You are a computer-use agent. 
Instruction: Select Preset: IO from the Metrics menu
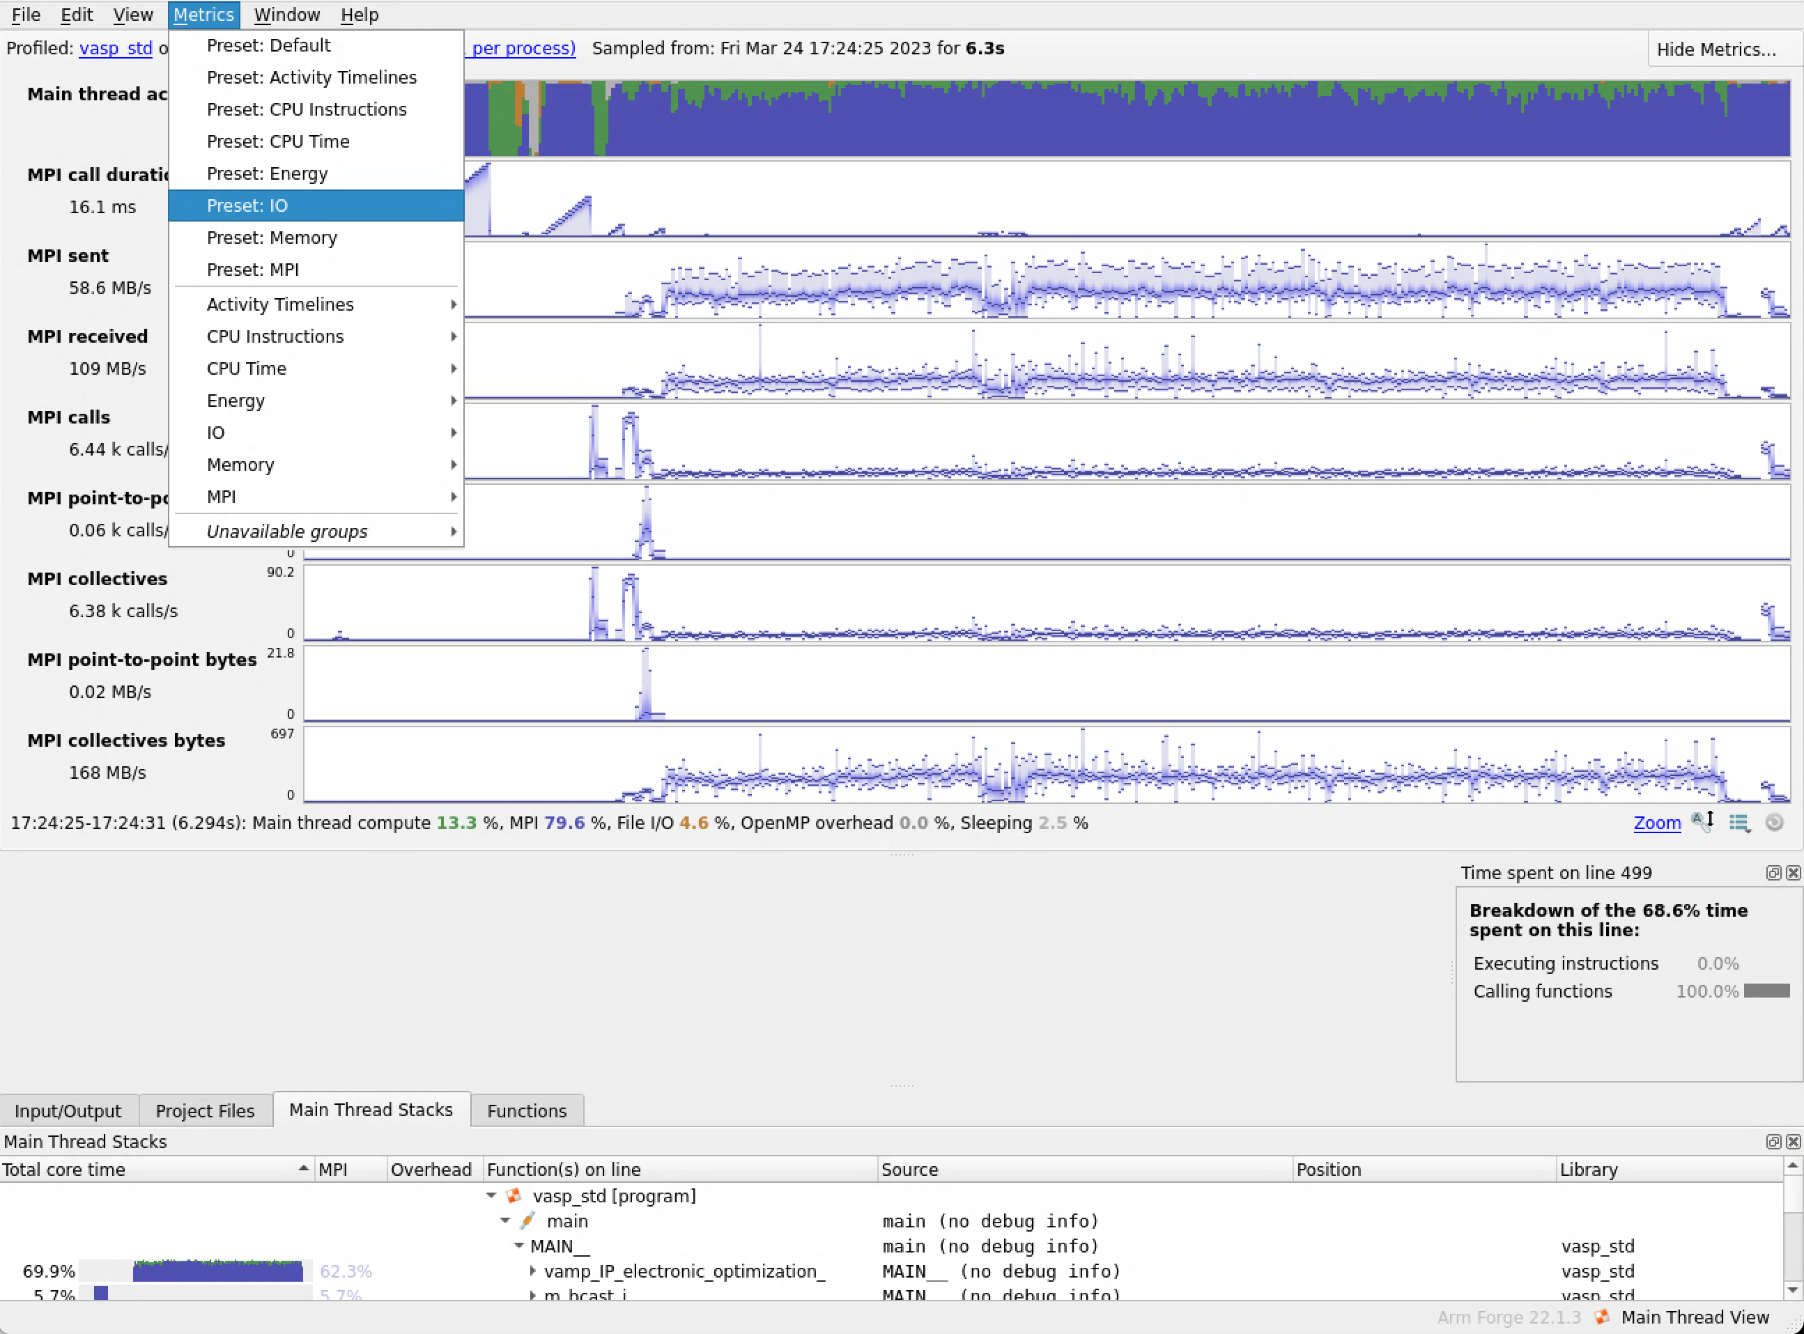[x=246, y=205]
